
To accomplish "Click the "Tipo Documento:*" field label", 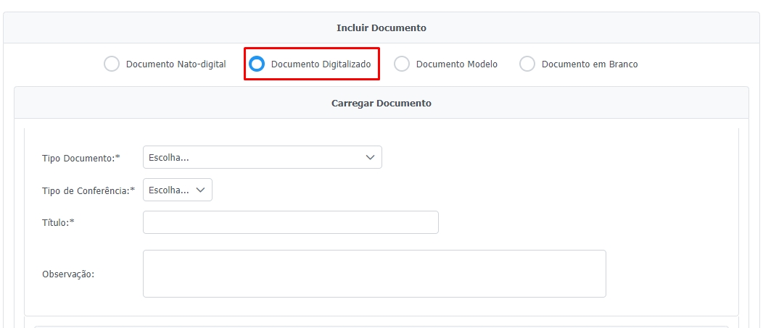I will pyautogui.click(x=81, y=158).
